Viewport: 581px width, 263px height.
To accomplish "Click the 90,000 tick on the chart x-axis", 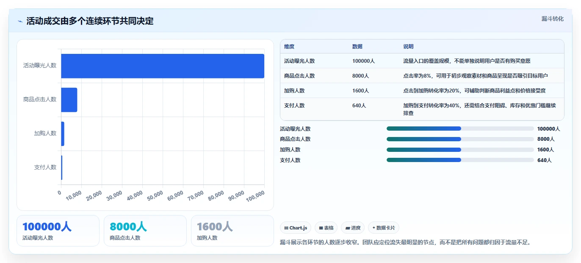I will point(236,196).
